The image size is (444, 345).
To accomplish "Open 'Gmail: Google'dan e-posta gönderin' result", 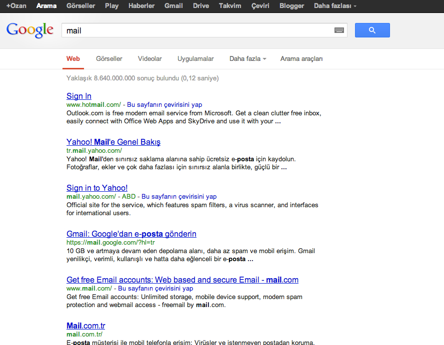I will [x=131, y=234].
